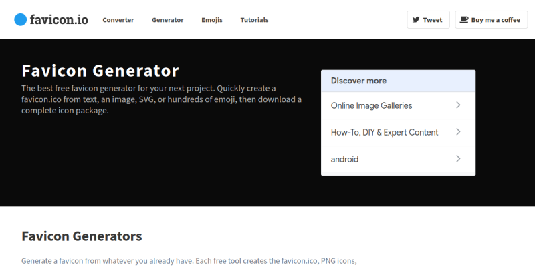Click the text starting 'The best free favicon generator'
Viewport: 535px width, 267px height.
[x=161, y=99]
